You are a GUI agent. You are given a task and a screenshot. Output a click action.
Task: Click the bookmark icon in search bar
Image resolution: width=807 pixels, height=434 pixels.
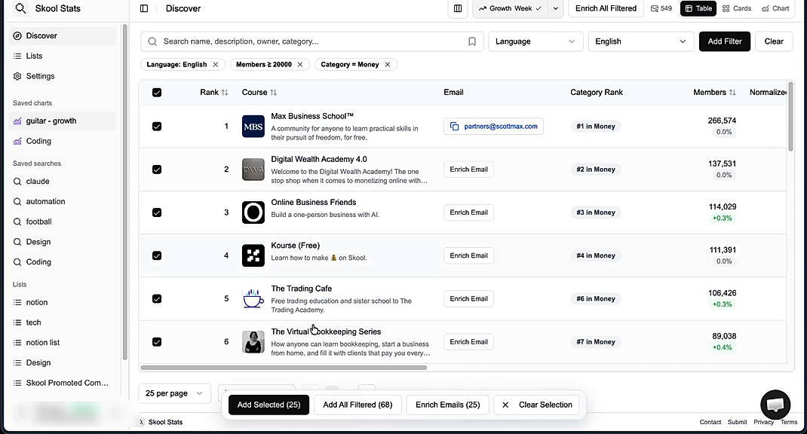pyautogui.click(x=472, y=41)
